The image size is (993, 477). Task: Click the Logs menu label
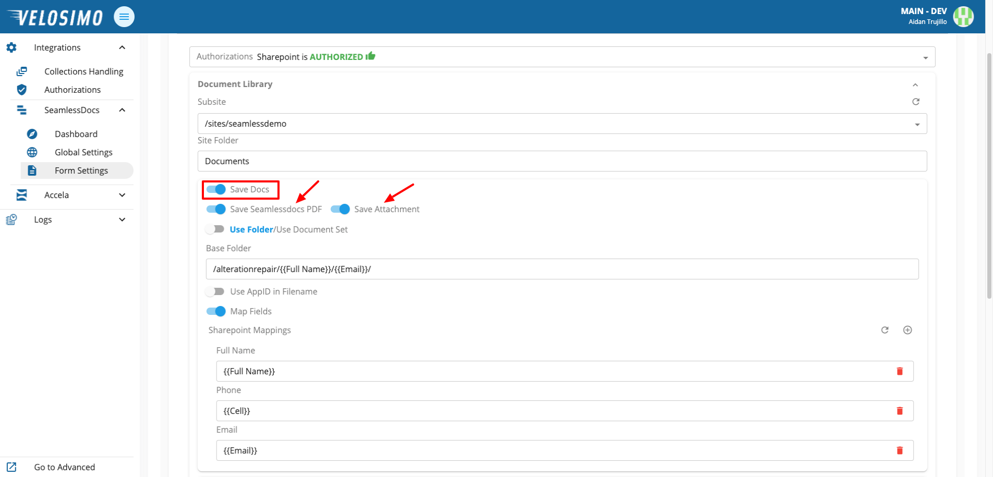pos(43,219)
